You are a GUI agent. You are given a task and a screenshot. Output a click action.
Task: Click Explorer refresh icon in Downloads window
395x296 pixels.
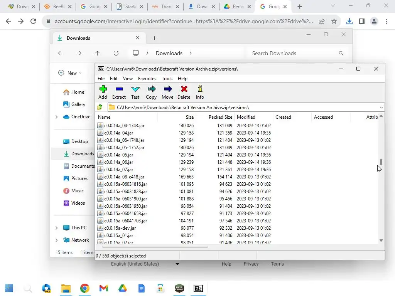[116, 53]
